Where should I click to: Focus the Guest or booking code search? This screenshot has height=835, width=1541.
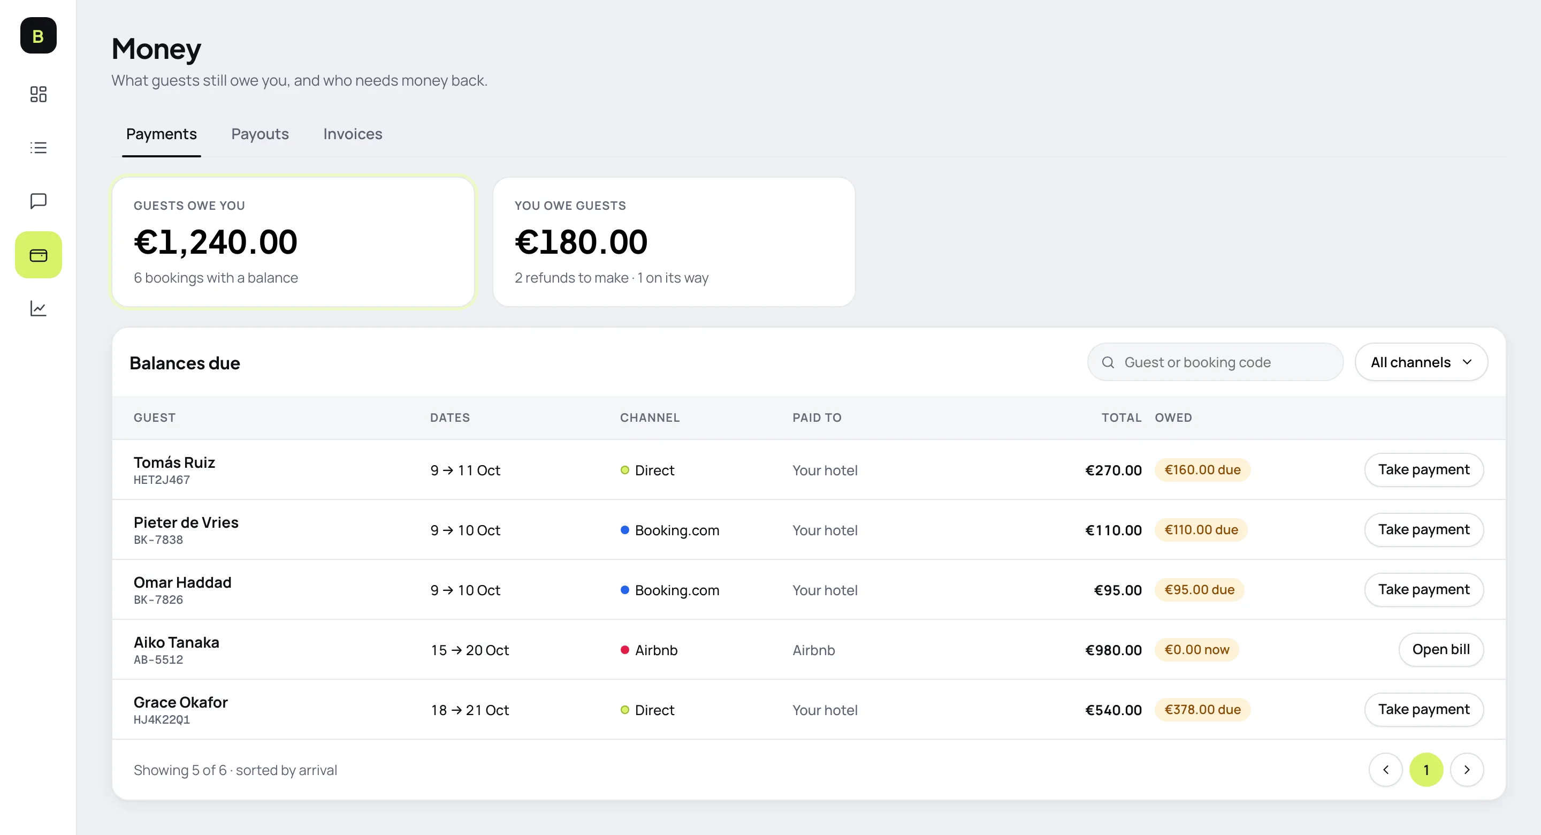[x=1215, y=362]
